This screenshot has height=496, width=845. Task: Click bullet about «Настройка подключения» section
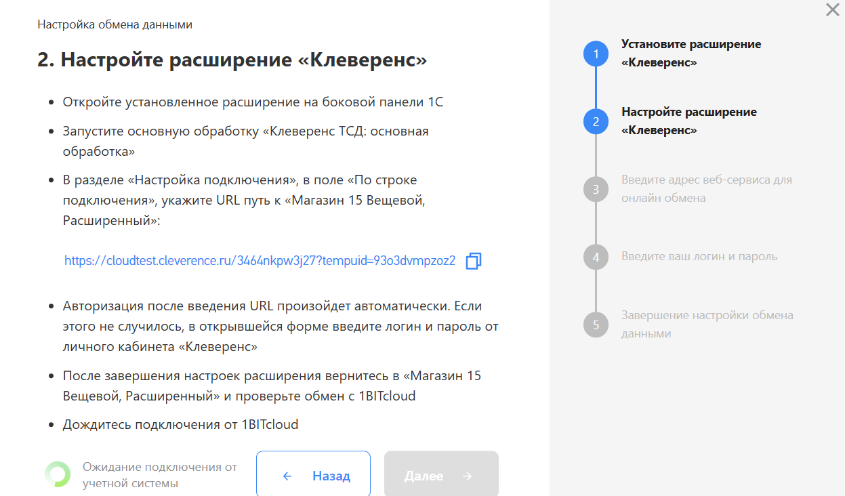click(x=245, y=201)
